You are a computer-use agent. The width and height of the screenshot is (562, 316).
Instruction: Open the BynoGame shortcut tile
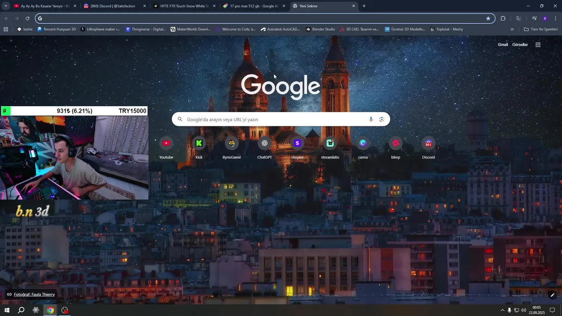click(x=232, y=148)
